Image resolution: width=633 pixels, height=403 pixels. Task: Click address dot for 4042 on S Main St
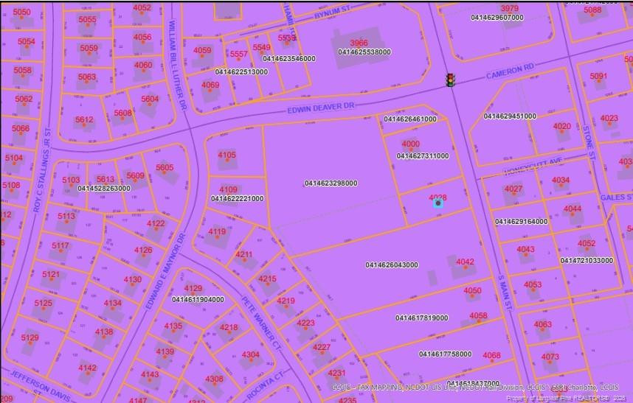pos(465,267)
